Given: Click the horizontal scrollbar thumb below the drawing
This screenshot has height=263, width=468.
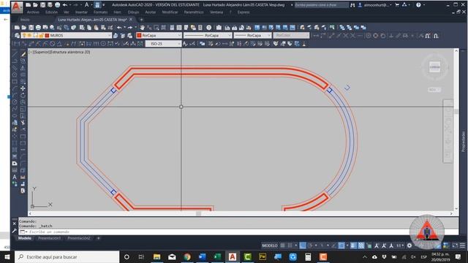Looking at the screenshot, I should click(x=198, y=213).
